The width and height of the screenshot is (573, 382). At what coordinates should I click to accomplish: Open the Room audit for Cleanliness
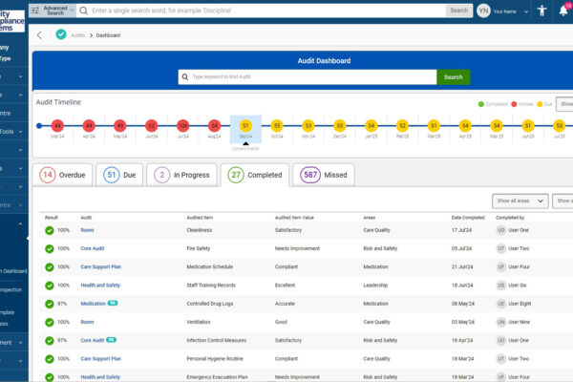(87, 230)
